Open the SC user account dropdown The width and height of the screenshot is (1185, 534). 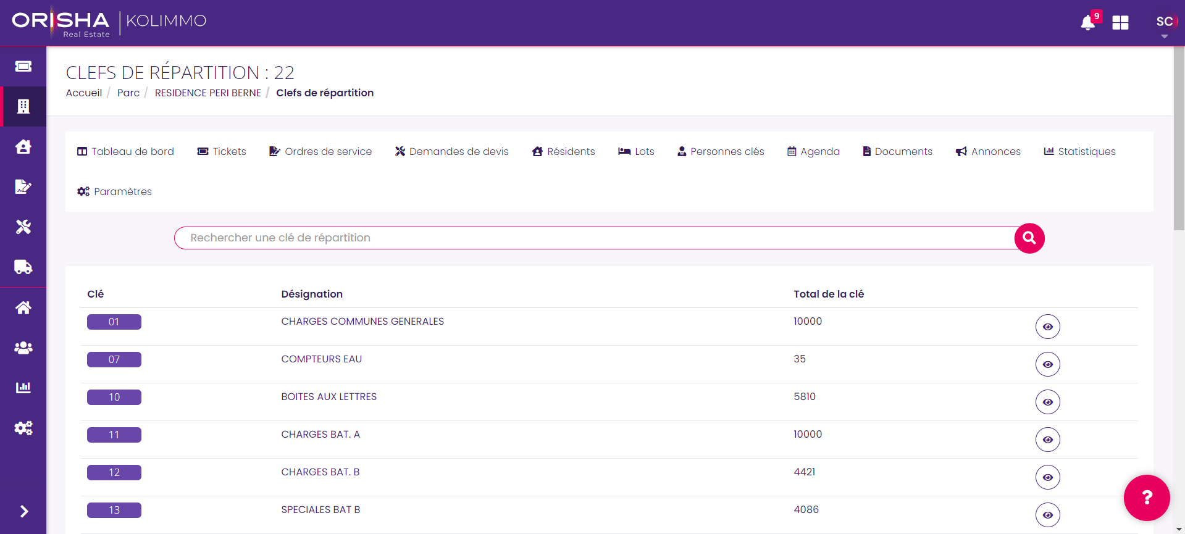1165,25
